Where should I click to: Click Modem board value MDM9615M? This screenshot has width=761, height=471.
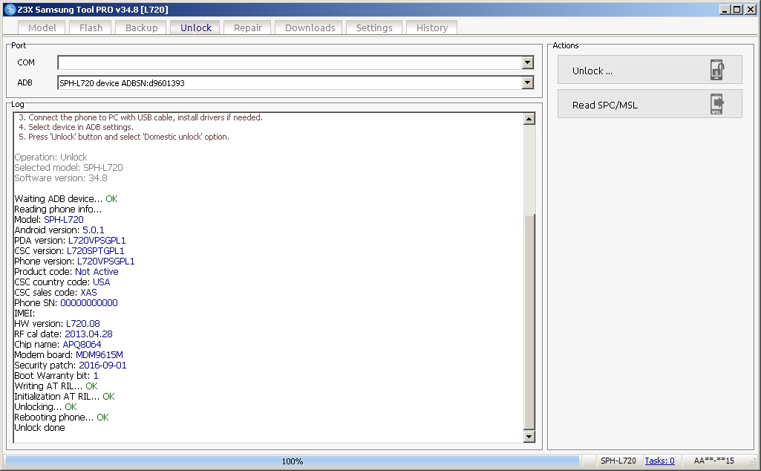tap(99, 355)
